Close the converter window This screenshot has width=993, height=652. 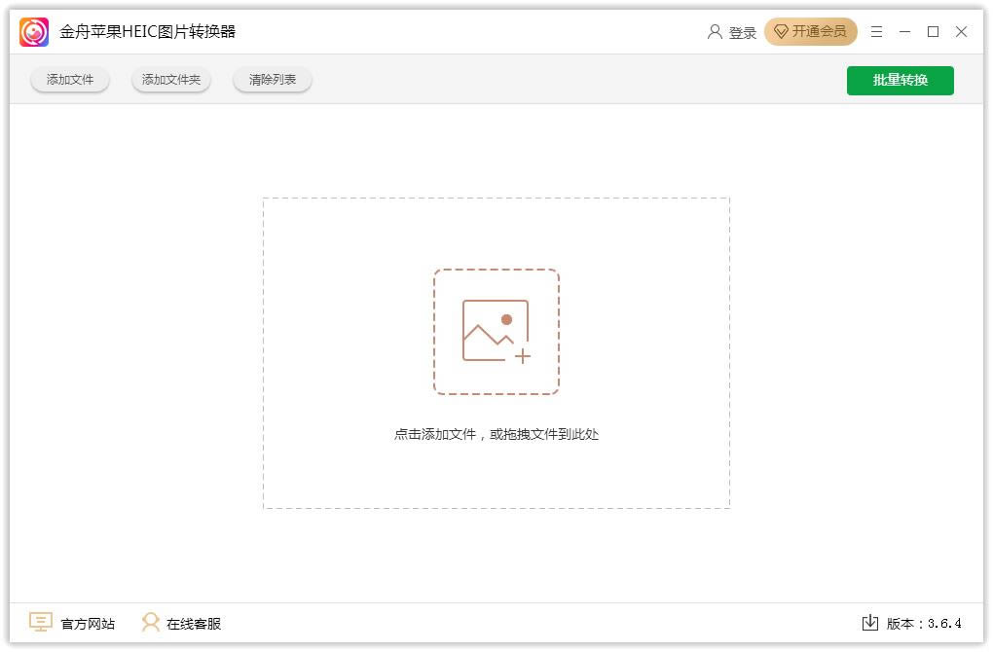coord(961,32)
